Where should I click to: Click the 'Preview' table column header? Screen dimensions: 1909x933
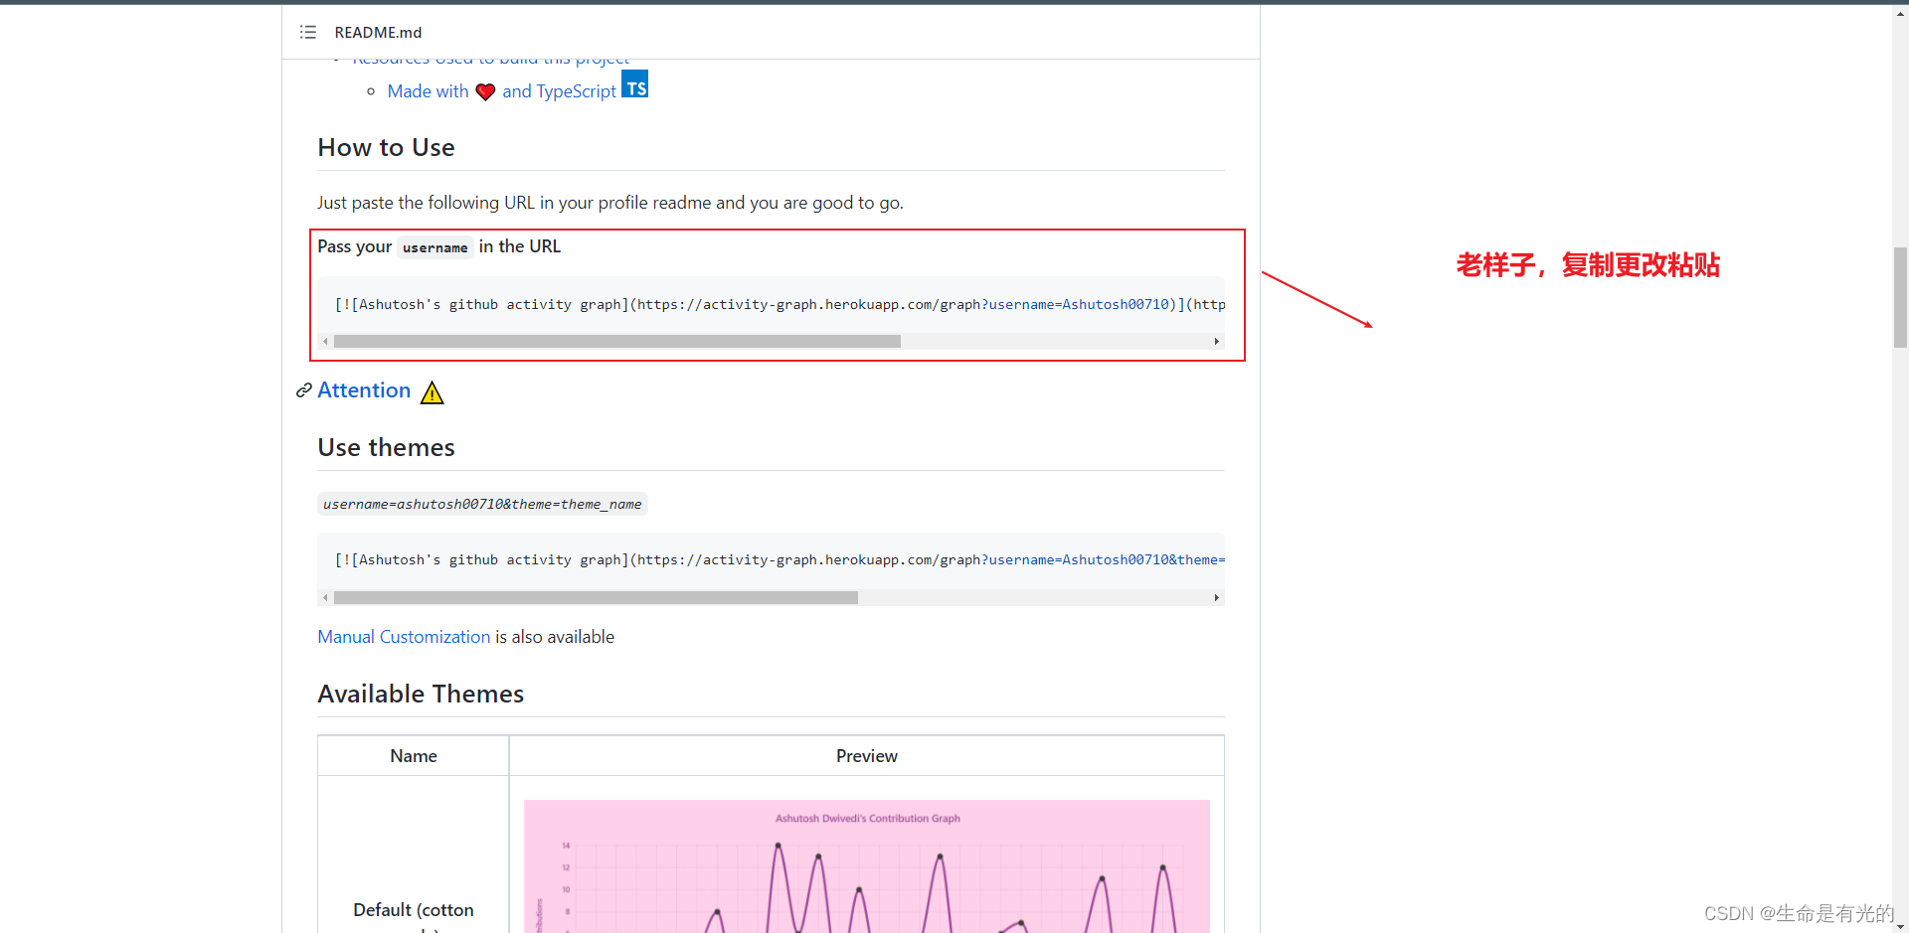tap(866, 756)
